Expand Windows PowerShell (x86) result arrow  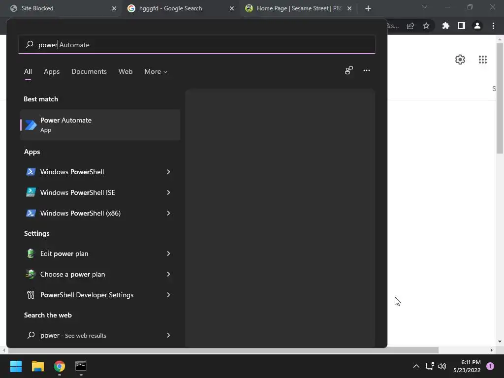click(x=168, y=213)
